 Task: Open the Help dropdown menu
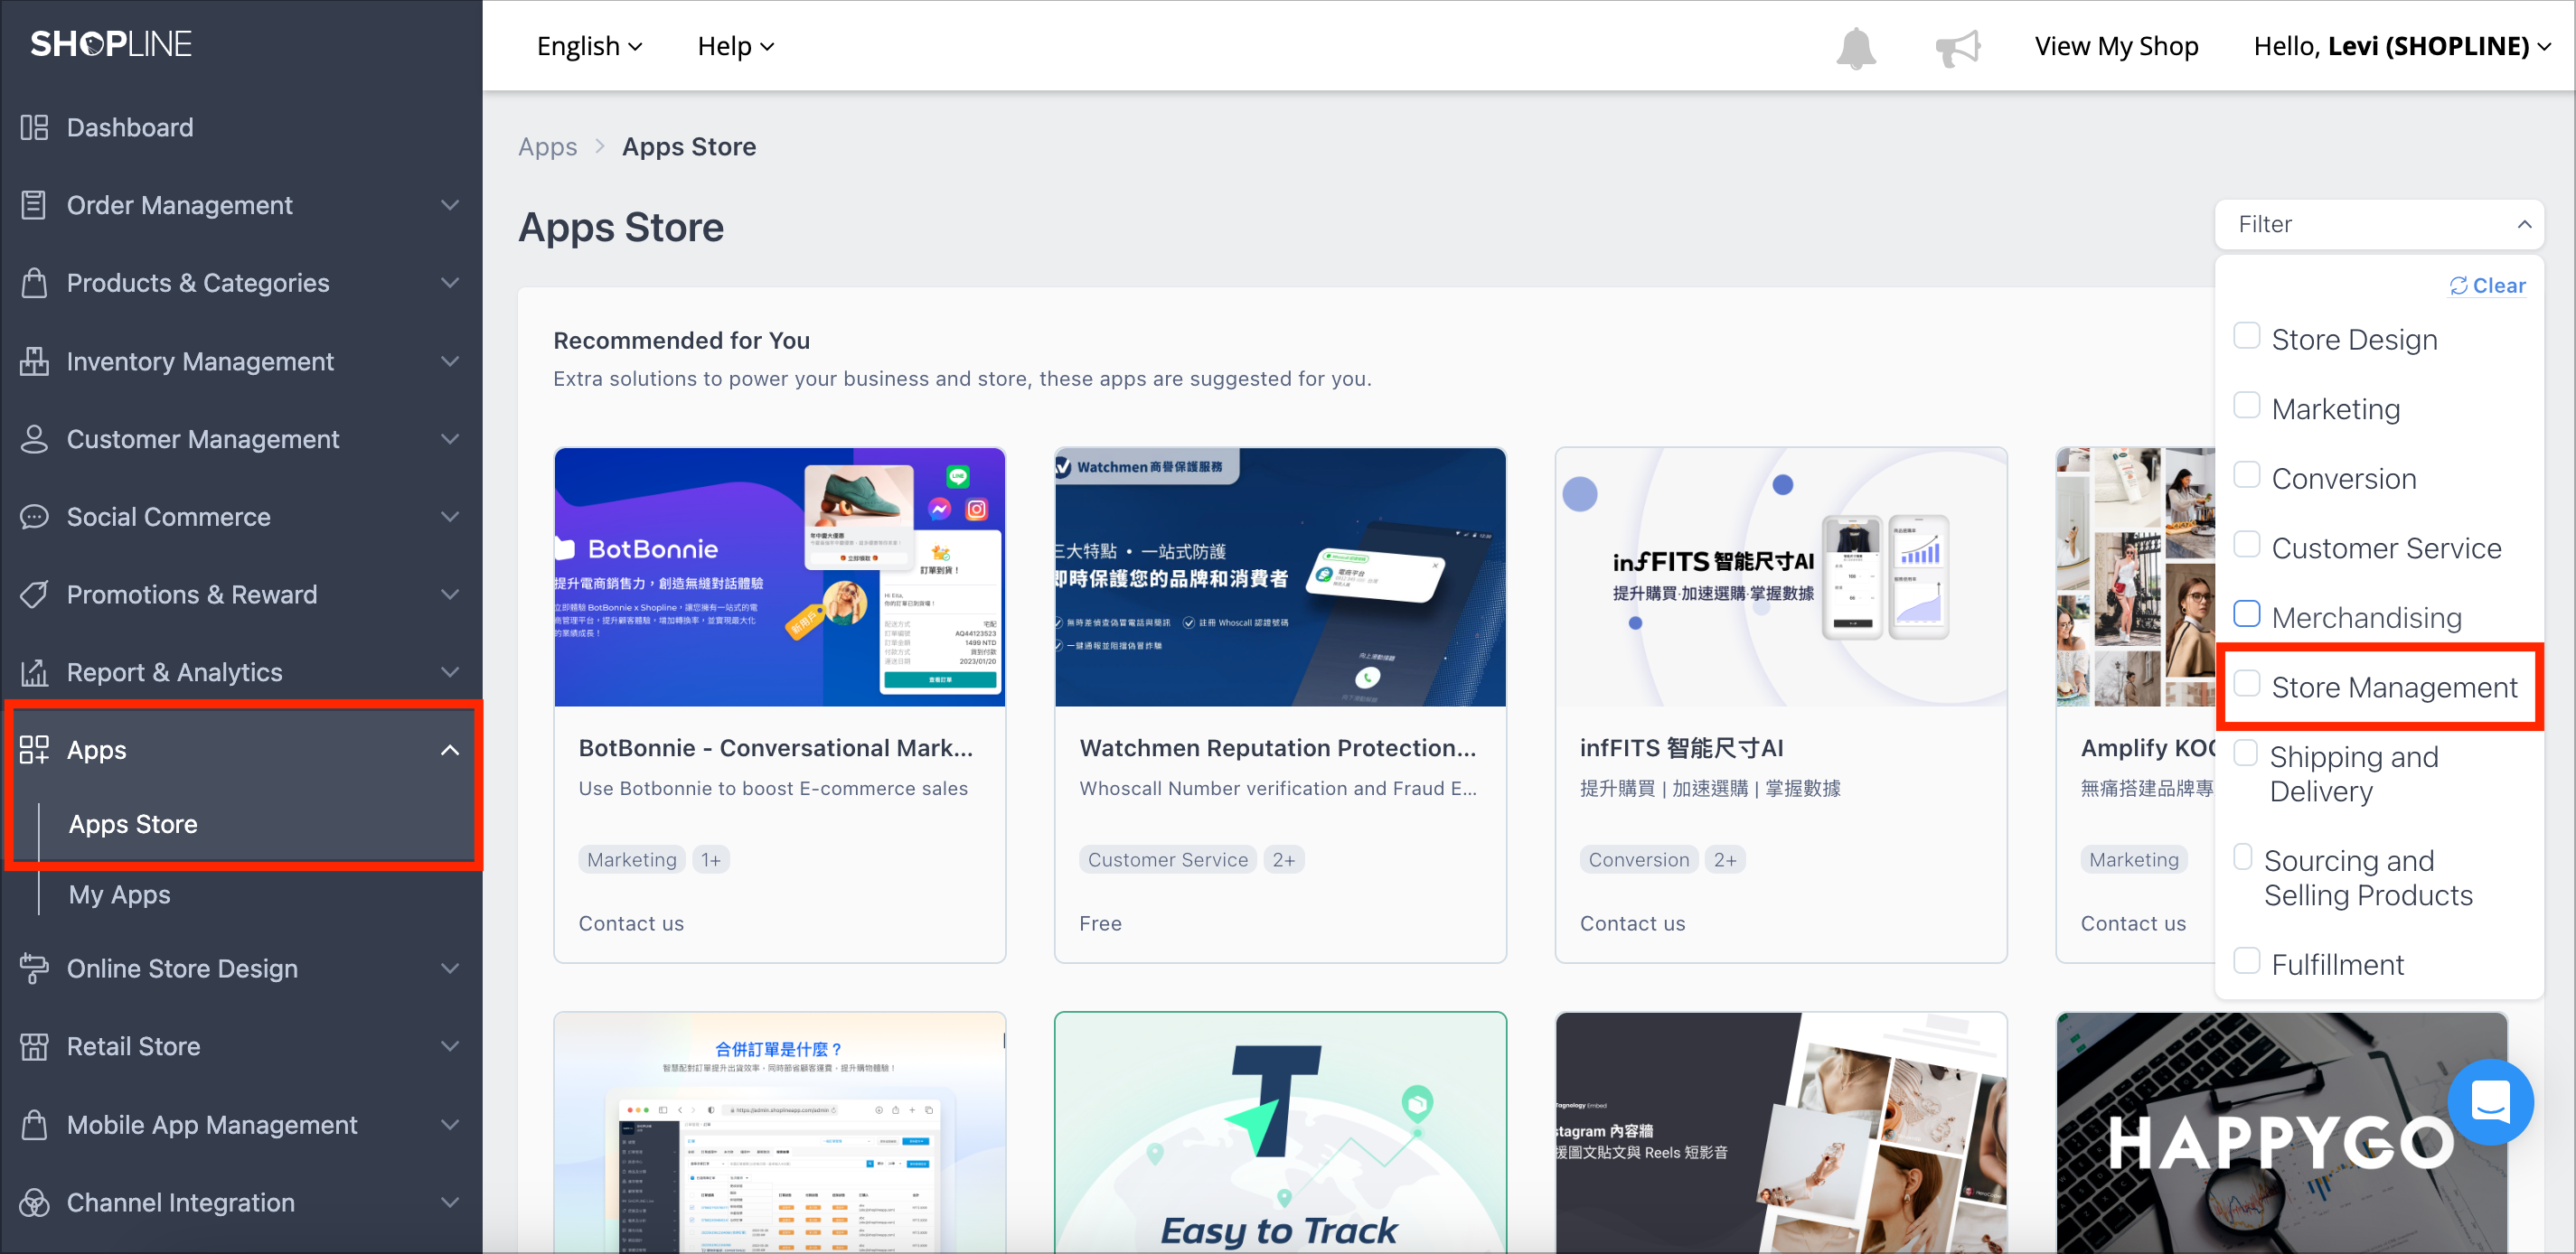click(x=735, y=46)
